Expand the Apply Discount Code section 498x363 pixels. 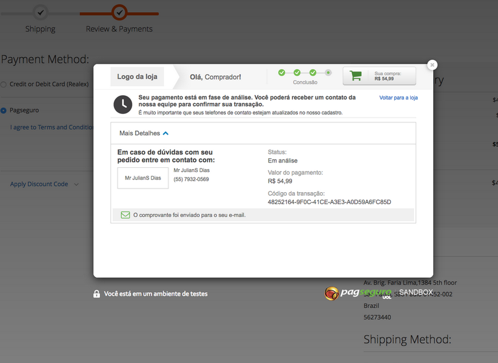tap(44, 184)
